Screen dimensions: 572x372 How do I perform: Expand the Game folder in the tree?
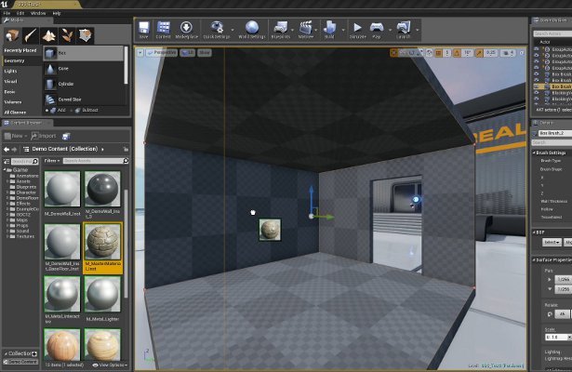pos(6,170)
